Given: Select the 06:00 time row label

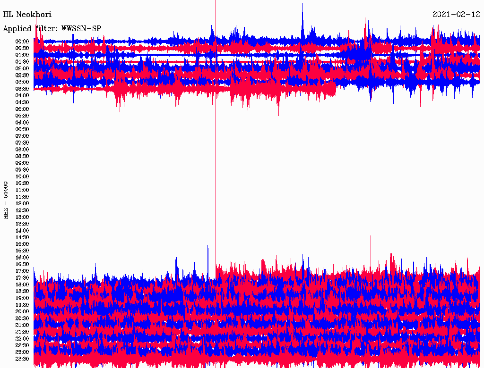Looking at the screenshot, I should click(22, 123).
